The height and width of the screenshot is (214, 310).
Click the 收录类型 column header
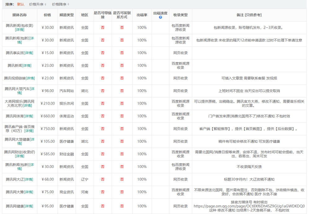180,15
